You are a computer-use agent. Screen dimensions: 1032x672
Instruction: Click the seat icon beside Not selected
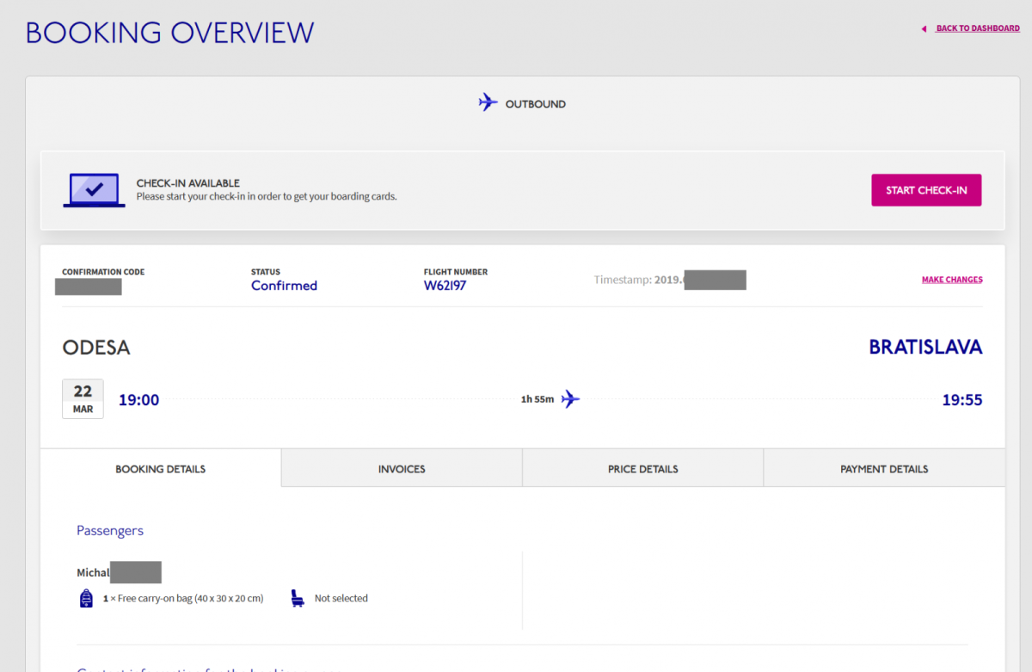[x=298, y=598]
